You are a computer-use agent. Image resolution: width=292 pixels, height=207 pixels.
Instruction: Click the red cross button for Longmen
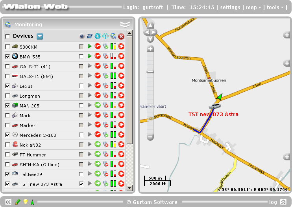(121, 95)
